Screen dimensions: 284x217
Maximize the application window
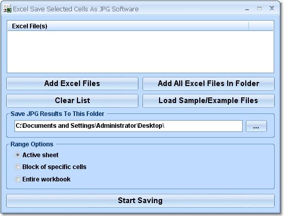[259, 8]
